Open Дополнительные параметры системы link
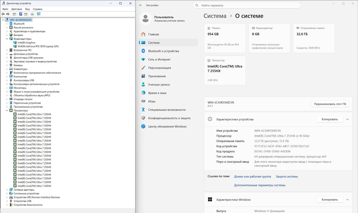The width and height of the screenshot is (358, 213). pos(260,185)
